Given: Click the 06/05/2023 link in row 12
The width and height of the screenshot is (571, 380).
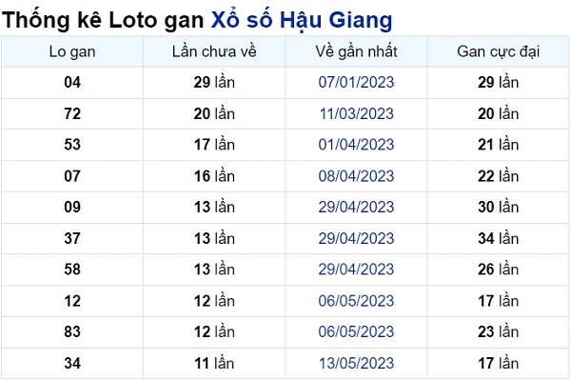Looking at the screenshot, I should coord(356,301).
